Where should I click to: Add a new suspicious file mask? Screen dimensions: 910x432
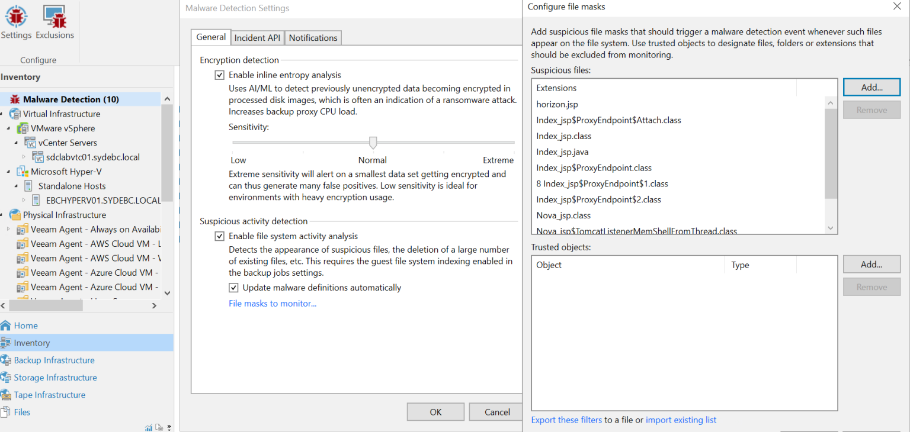871,86
